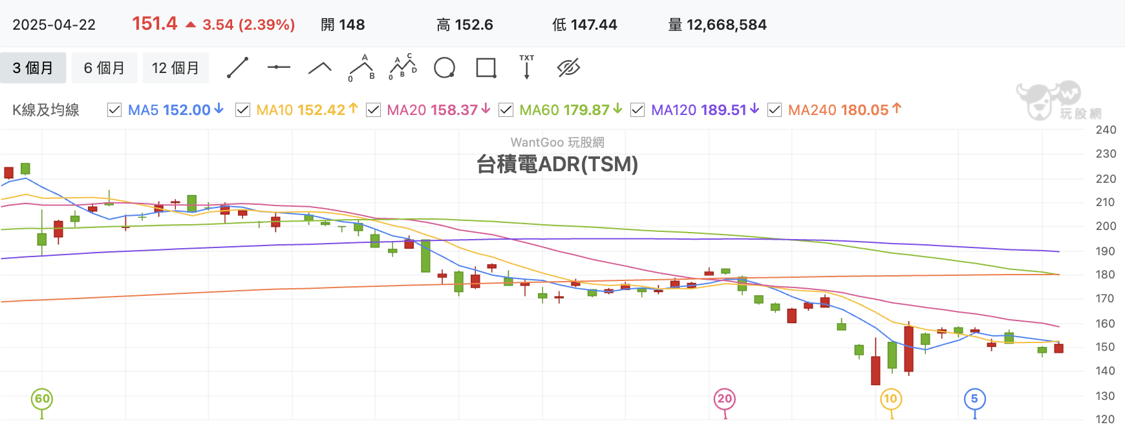This screenshot has width=1125, height=429.
Task: Select the rectangle drawing tool
Action: click(x=486, y=68)
